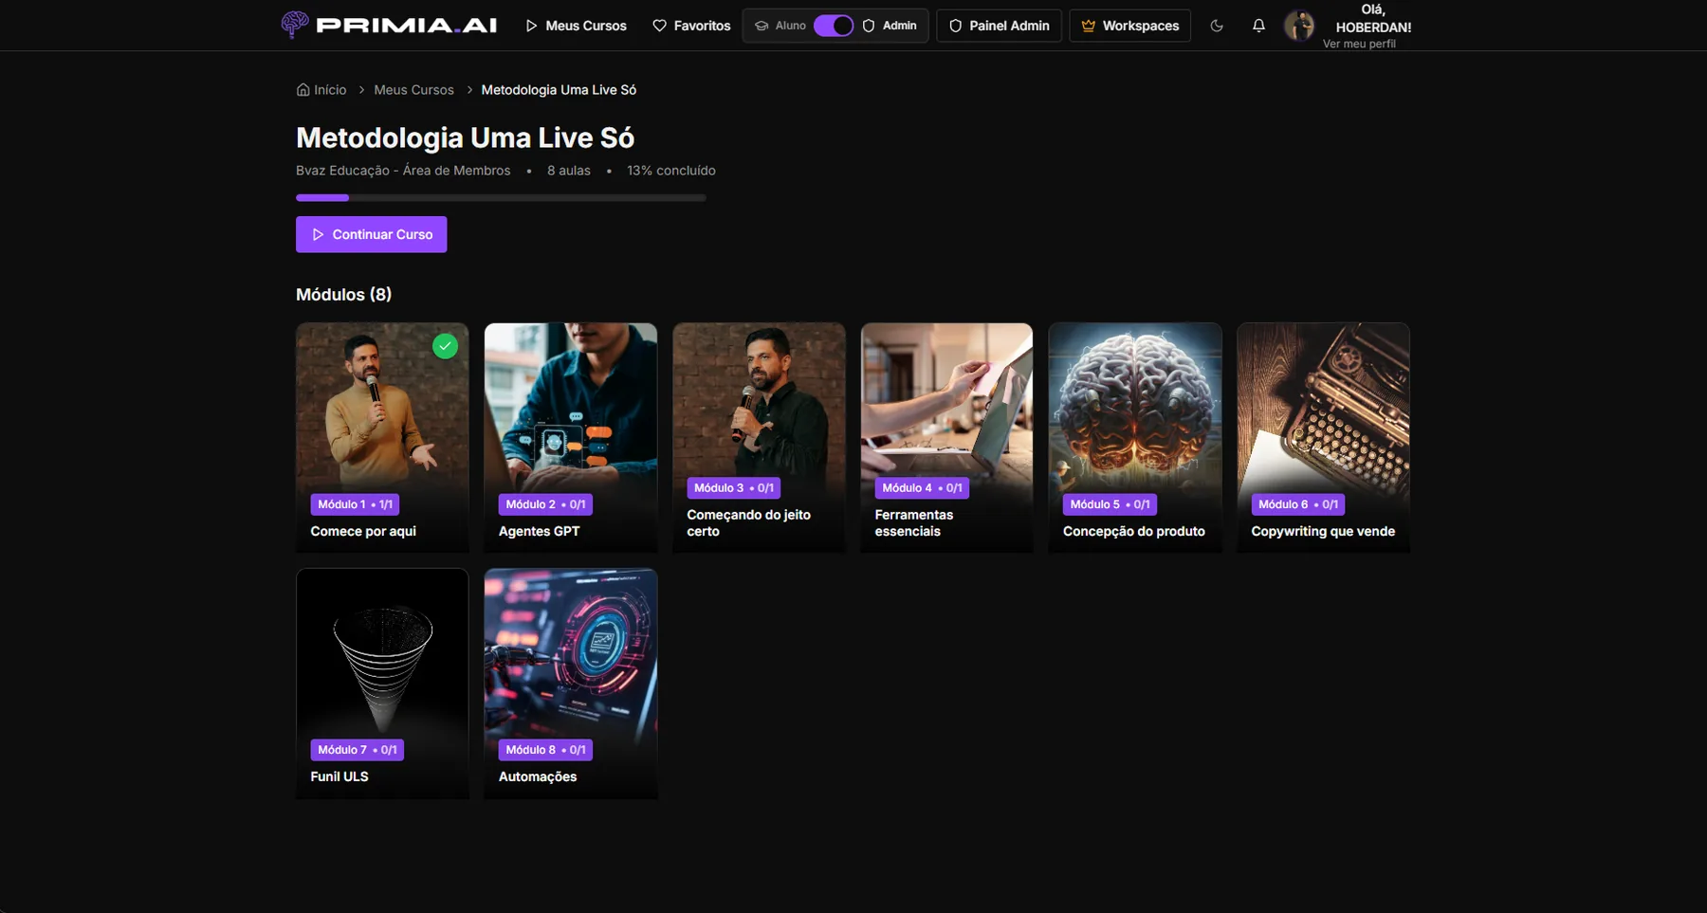Click the user profile avatar
Viewport: 1707px width, 913px height.
pos(1299,26)
